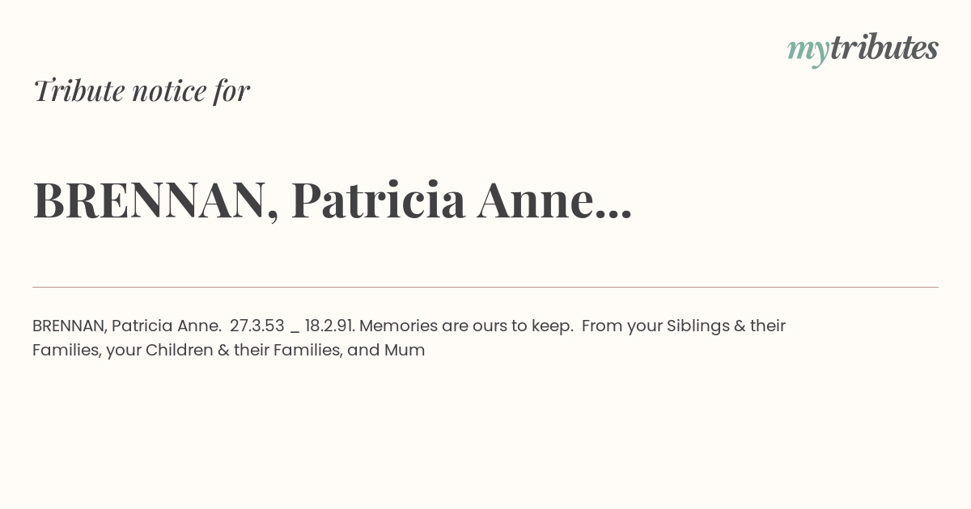Click "Anne" in the large title
Screen dimensions: 971x509
535,200
